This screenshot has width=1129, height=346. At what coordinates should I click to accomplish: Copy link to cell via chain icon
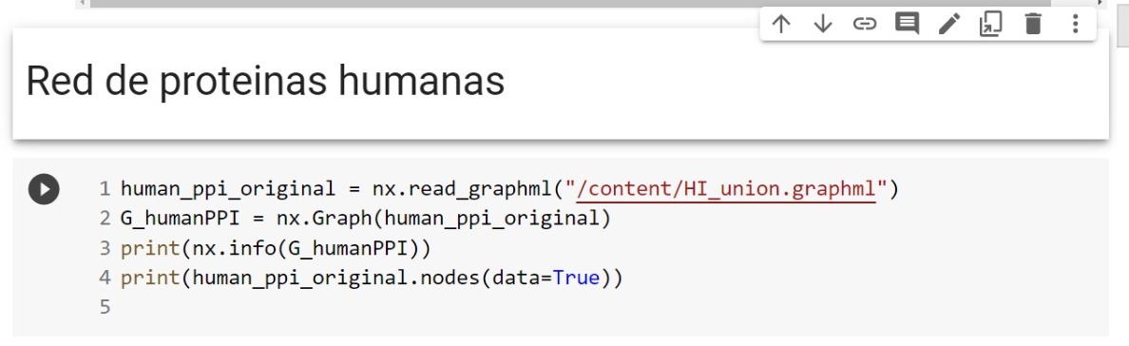click(x=864, y=24)
